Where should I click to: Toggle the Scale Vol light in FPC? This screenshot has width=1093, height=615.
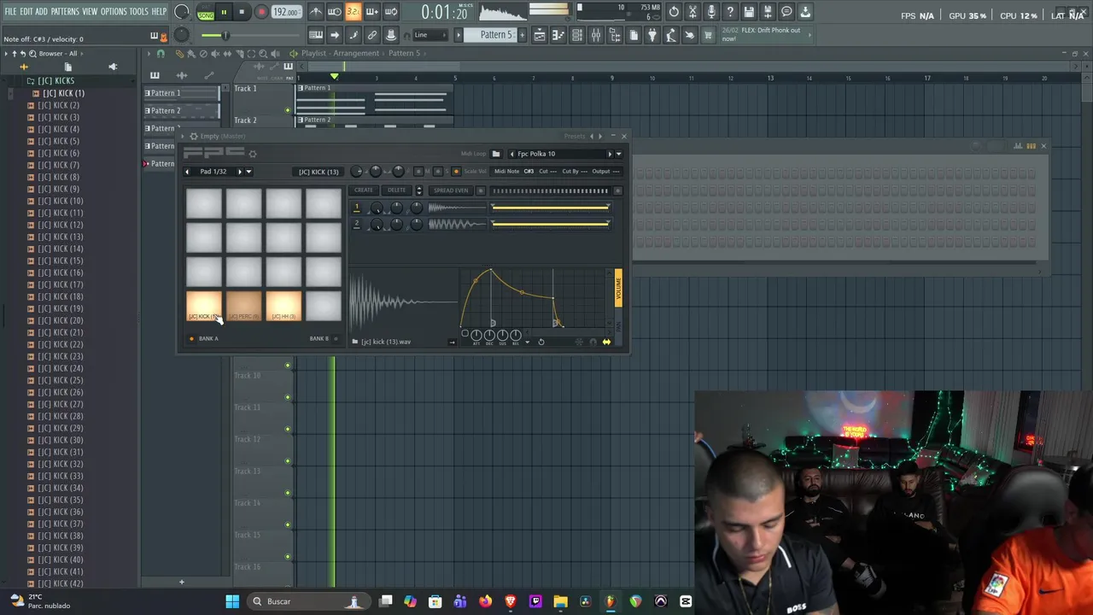456,171
